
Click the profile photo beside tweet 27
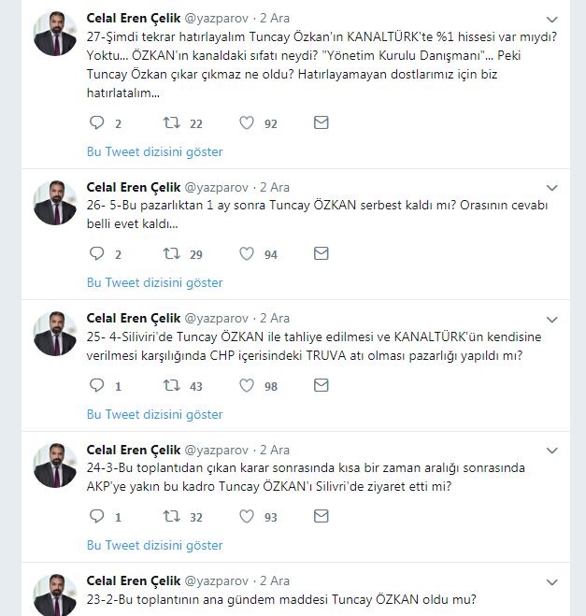coord(55,34)
